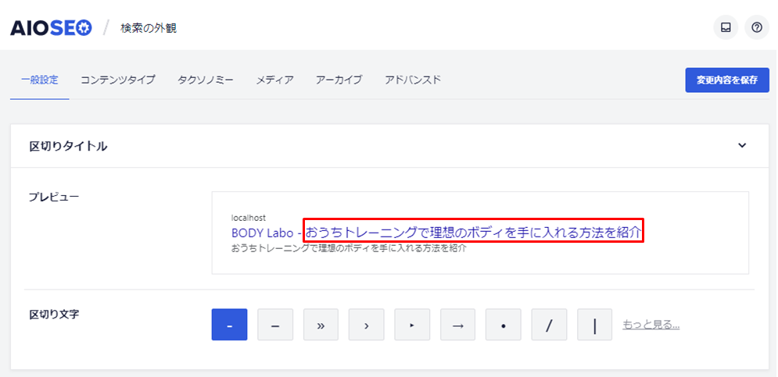Open the タクソノミー tab
The height and width of the screenshot is (377, 778).
[206, 80]
